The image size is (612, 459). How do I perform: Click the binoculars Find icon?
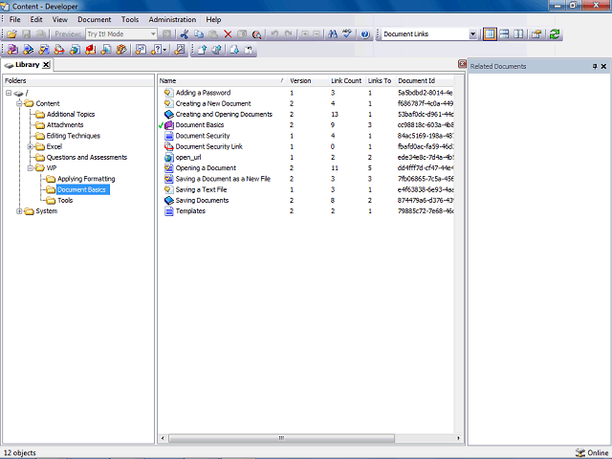333,34
